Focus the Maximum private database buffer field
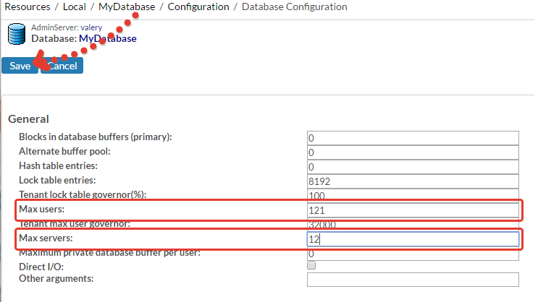Screen dimensions: 538x302 click(x=413, y=254)
